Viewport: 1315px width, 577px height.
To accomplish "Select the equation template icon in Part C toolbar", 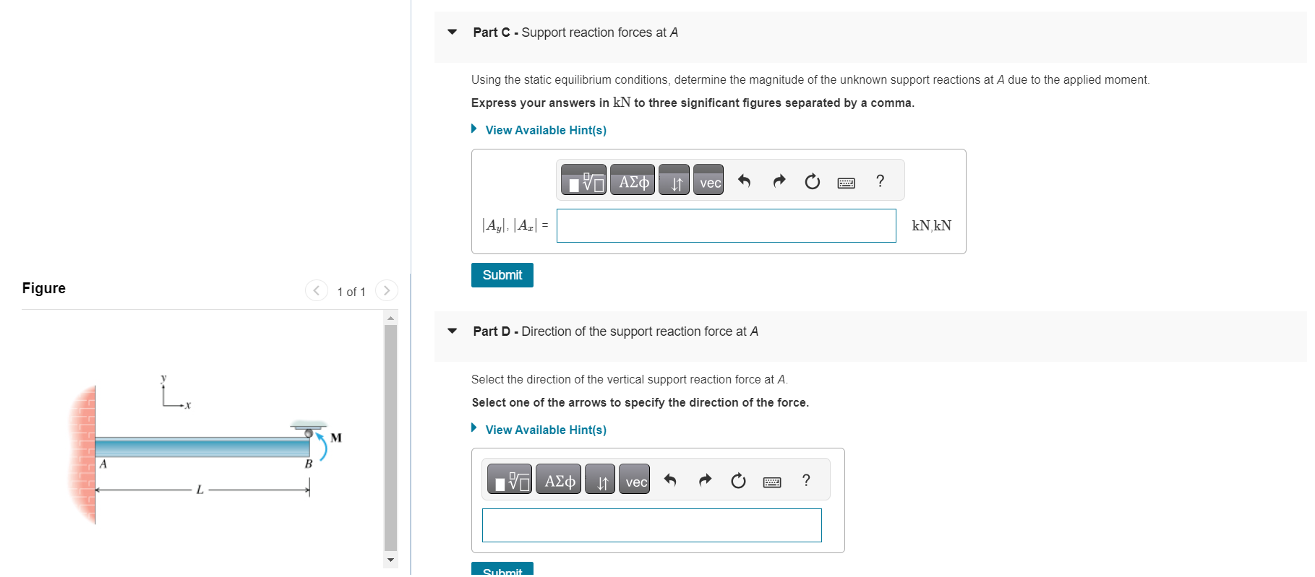I will click(584, 181).
